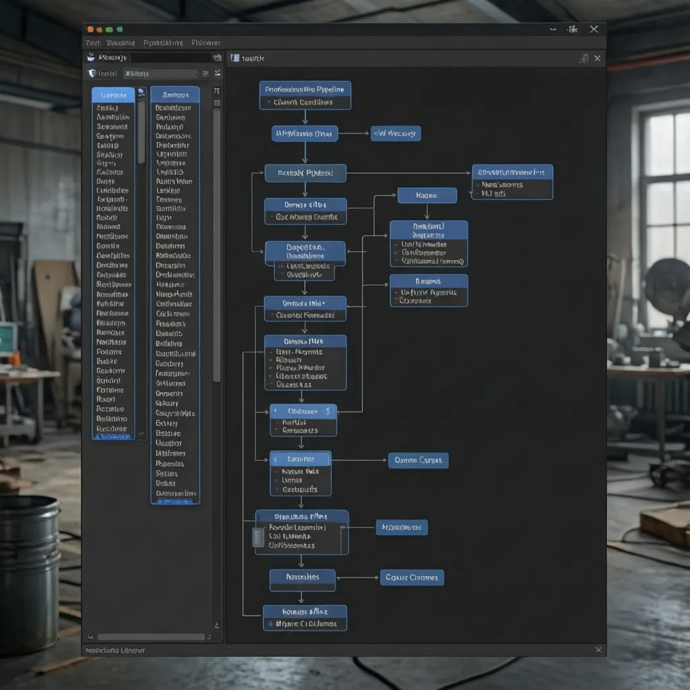This screenshot has width=690, height=690.
Task: Click the cube icon on the Result tab
Action: point(234,58)
